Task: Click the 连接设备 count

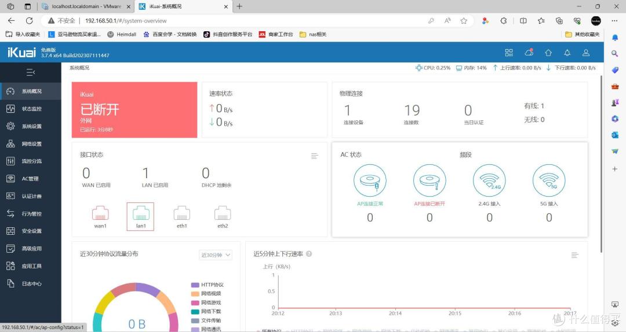Action: [347, 110]
